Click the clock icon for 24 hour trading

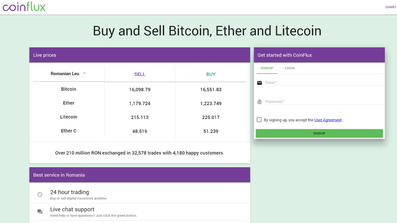coord(40,195)
